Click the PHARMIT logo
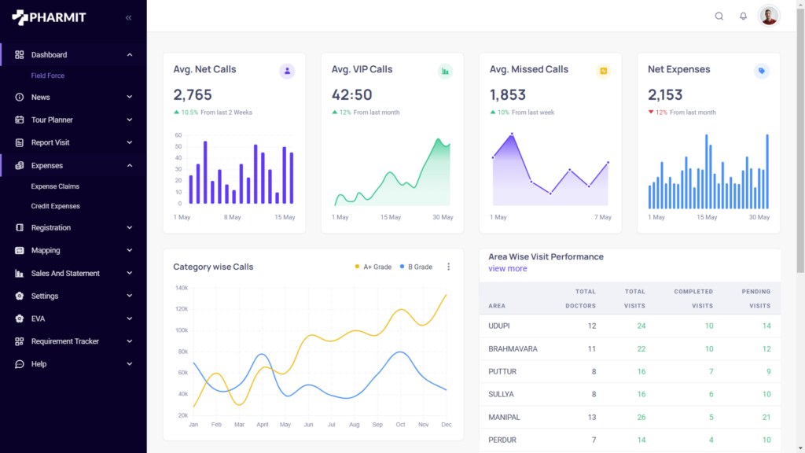 [x=49, y=17]
